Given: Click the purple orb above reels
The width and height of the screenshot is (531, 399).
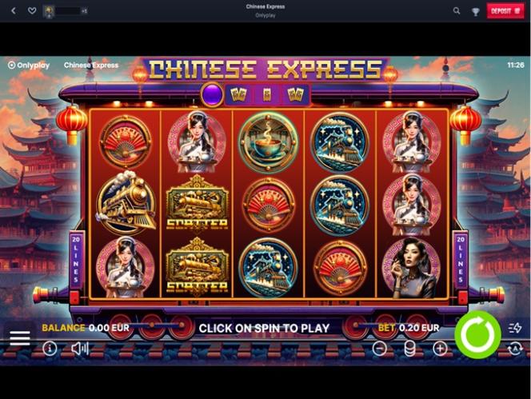Looking at the screenshot, I should coord(212,94).
